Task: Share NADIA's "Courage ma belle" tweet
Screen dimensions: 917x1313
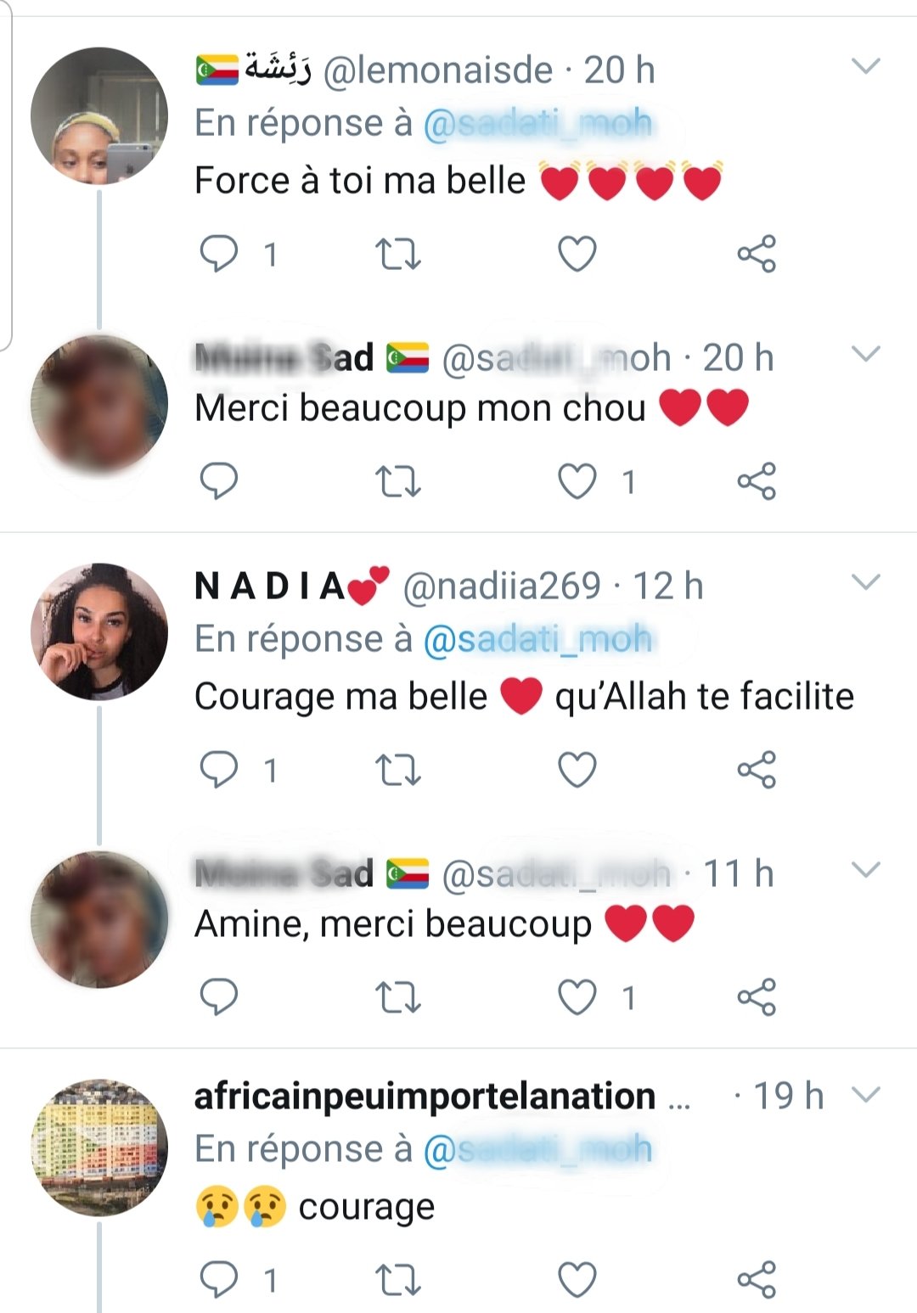Action: (757, 770)
